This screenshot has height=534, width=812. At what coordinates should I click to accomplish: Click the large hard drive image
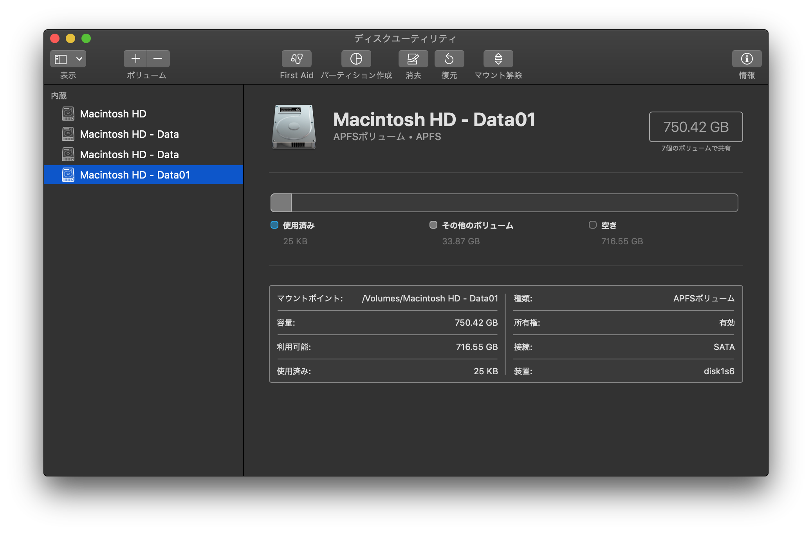[294, 127]
